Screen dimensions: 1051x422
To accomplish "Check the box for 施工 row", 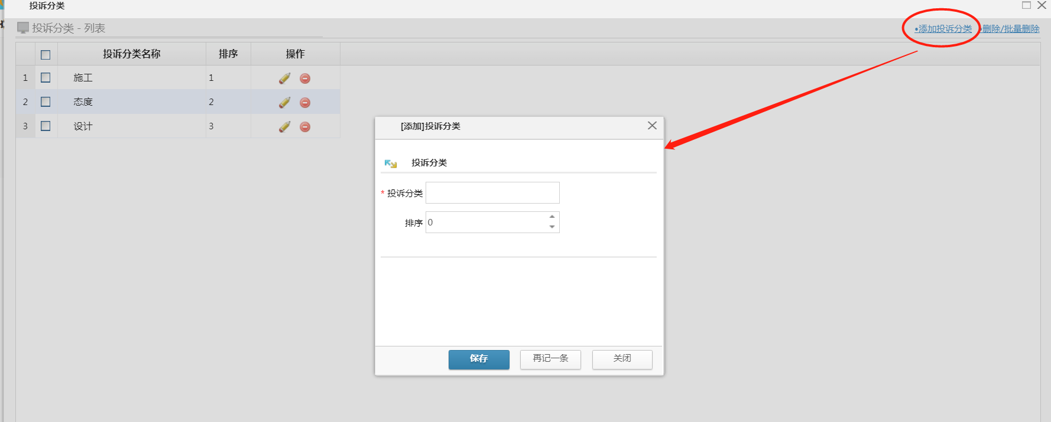I will tap(46, 78).
